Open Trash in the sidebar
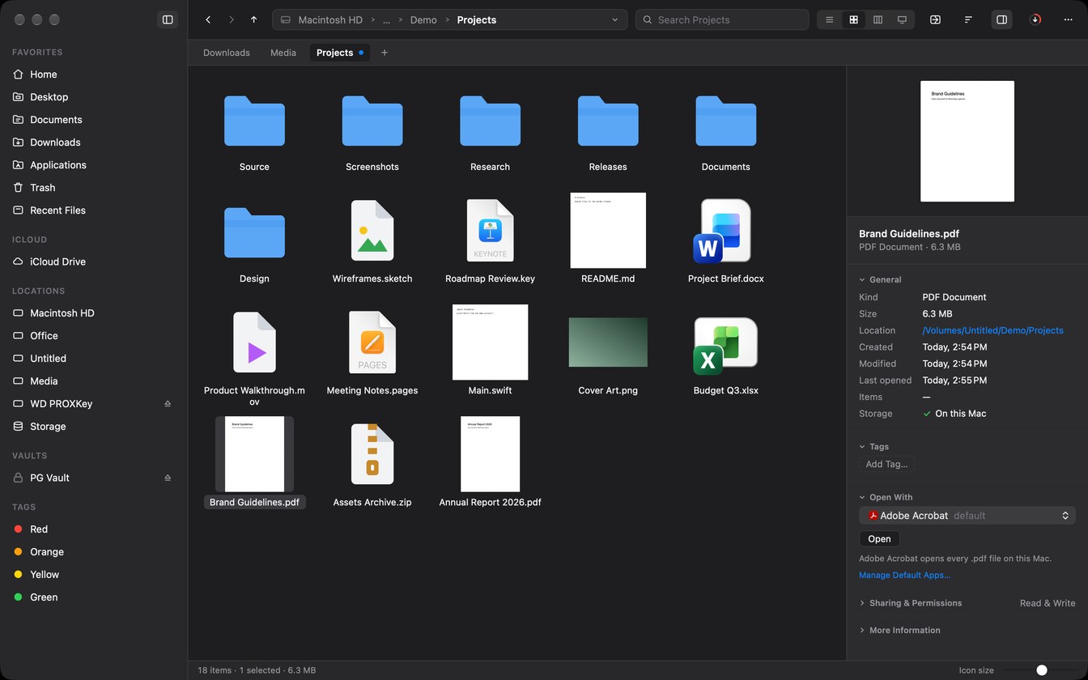This screenshot has width=1088, height=680. point(93,188)
